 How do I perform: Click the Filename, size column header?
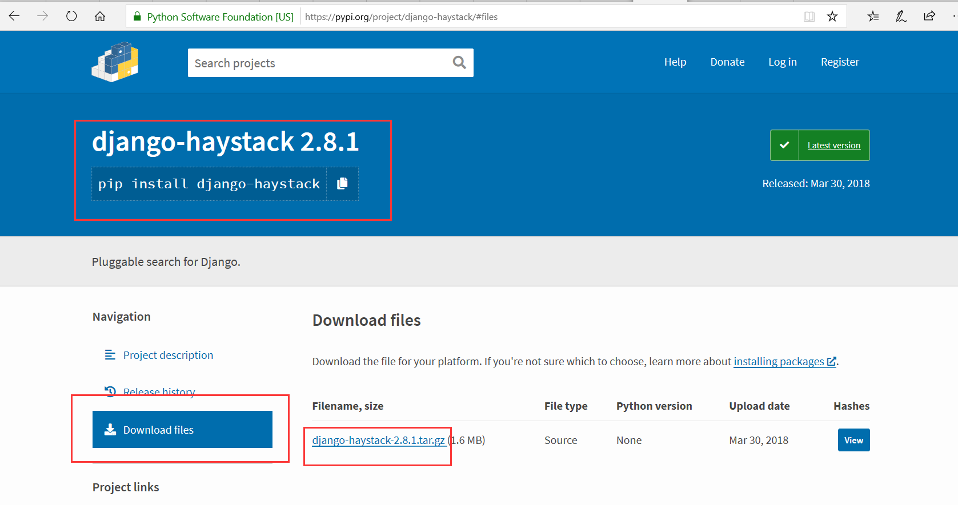point(348,406)
